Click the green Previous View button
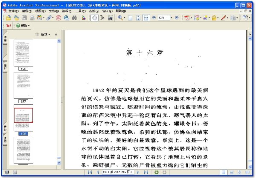 coord(157,172)
